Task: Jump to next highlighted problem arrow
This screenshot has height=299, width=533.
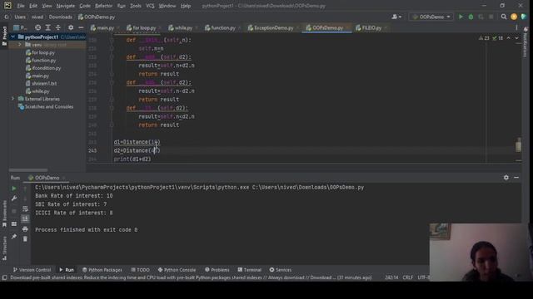Action: (516, 38)
